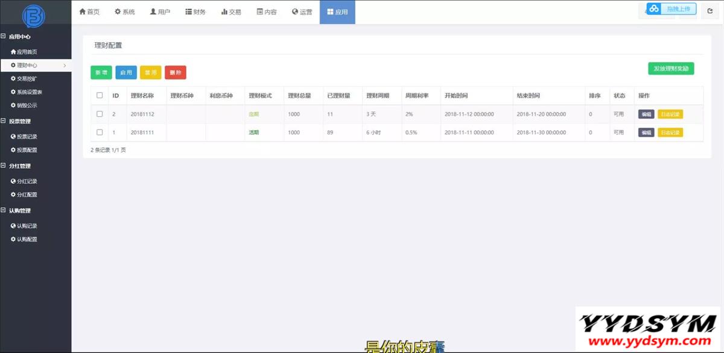Viewport: 724px width, 353px height.
Task: Switch to the 财务 top menu
Action: pos(195,12)
